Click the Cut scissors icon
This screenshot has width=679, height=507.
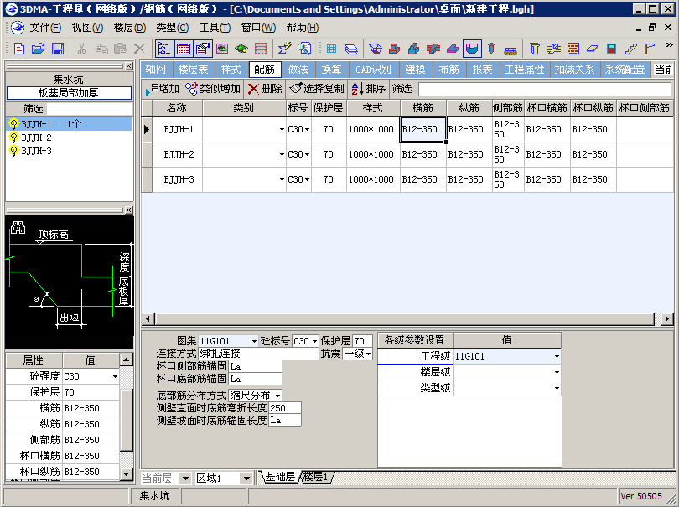[x=81, y=49]
